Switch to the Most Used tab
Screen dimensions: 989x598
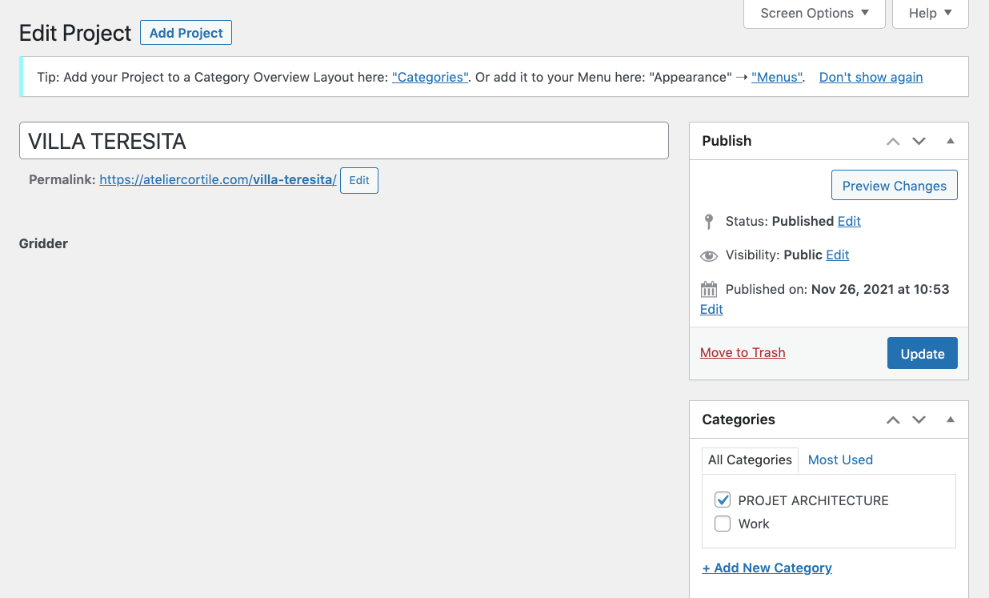pyautogui.click(x=840, y=460)
